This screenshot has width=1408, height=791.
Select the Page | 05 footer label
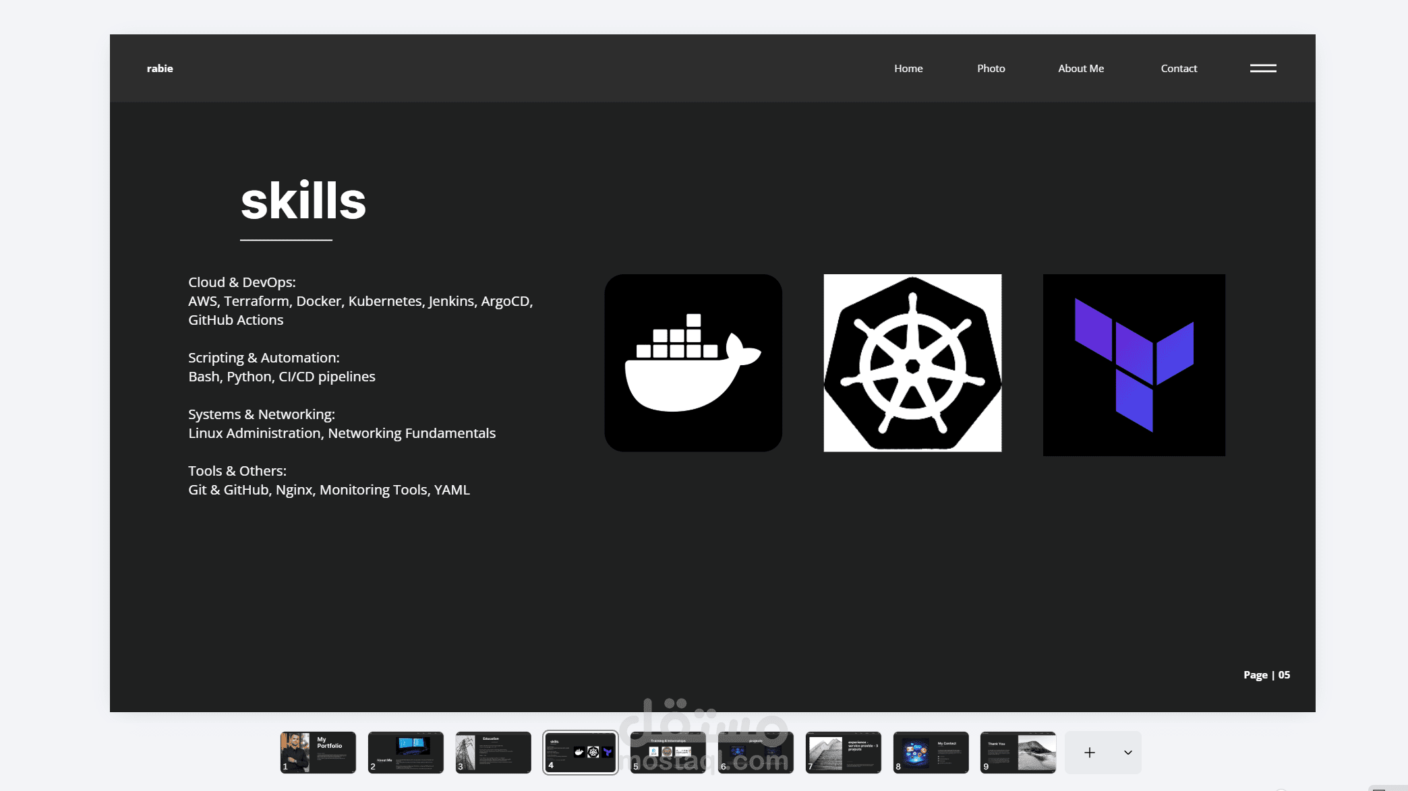click(1266, 674)
